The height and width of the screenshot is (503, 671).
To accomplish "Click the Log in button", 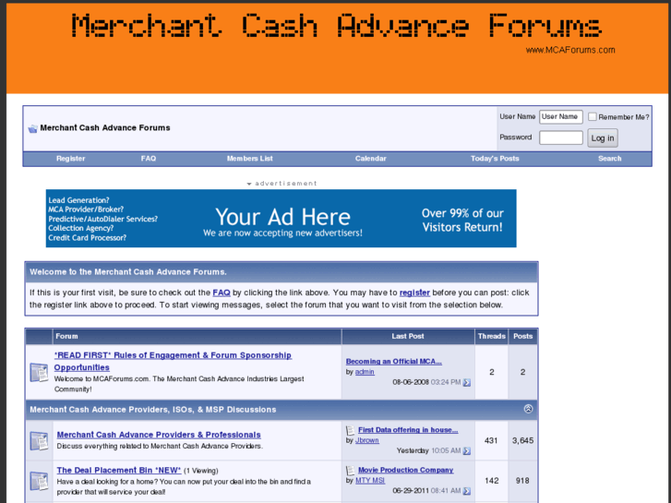I will (x=603, y=138).
